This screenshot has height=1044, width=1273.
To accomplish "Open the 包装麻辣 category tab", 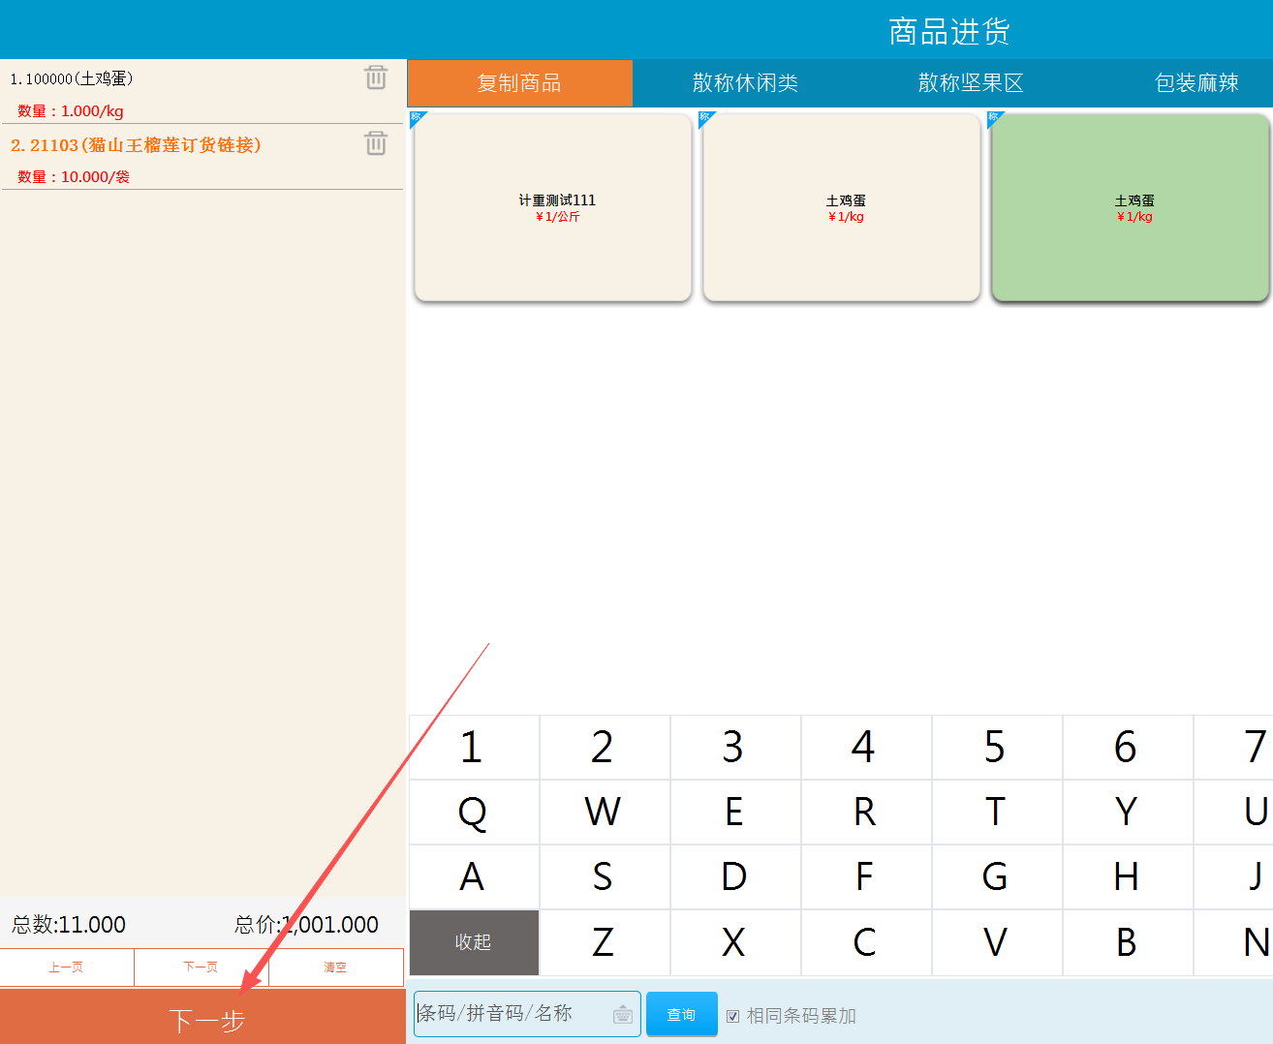I will pos(1196,83).
